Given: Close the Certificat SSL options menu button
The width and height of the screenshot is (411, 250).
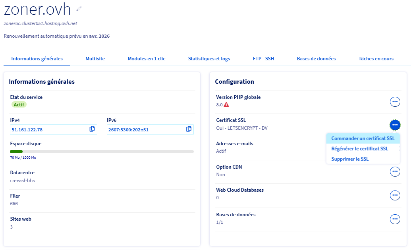Looking at the screenshot, I should pos(395,125).
